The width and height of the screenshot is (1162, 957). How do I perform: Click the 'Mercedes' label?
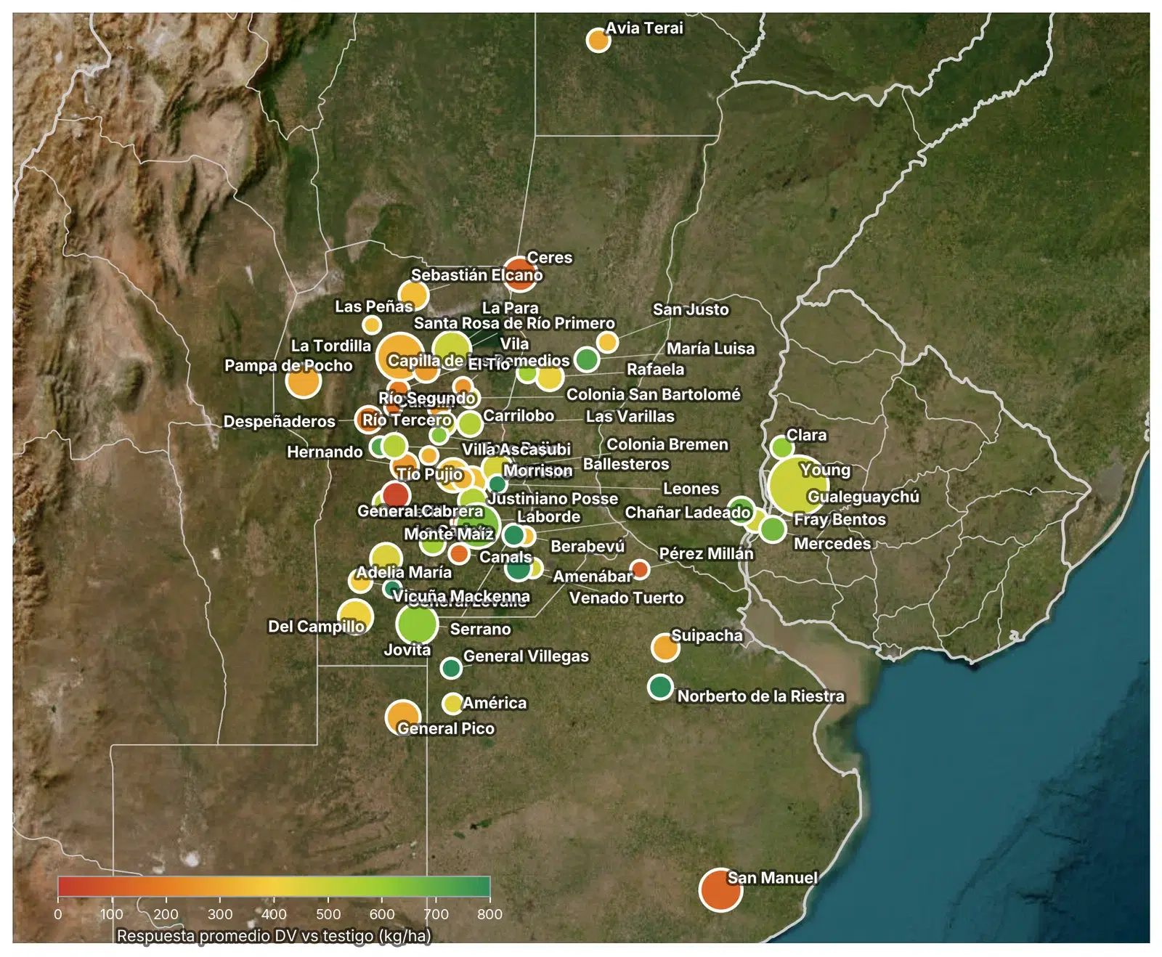coord(832,544)
